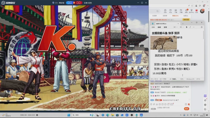The width and height of the screenshot is (210, 118).
Task: Click the purple grid icon in right sidebar
Action: pyautogui.click(x=205, y=96)
